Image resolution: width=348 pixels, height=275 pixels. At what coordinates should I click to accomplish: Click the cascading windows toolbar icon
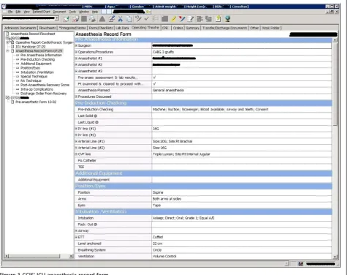(208, 19)
